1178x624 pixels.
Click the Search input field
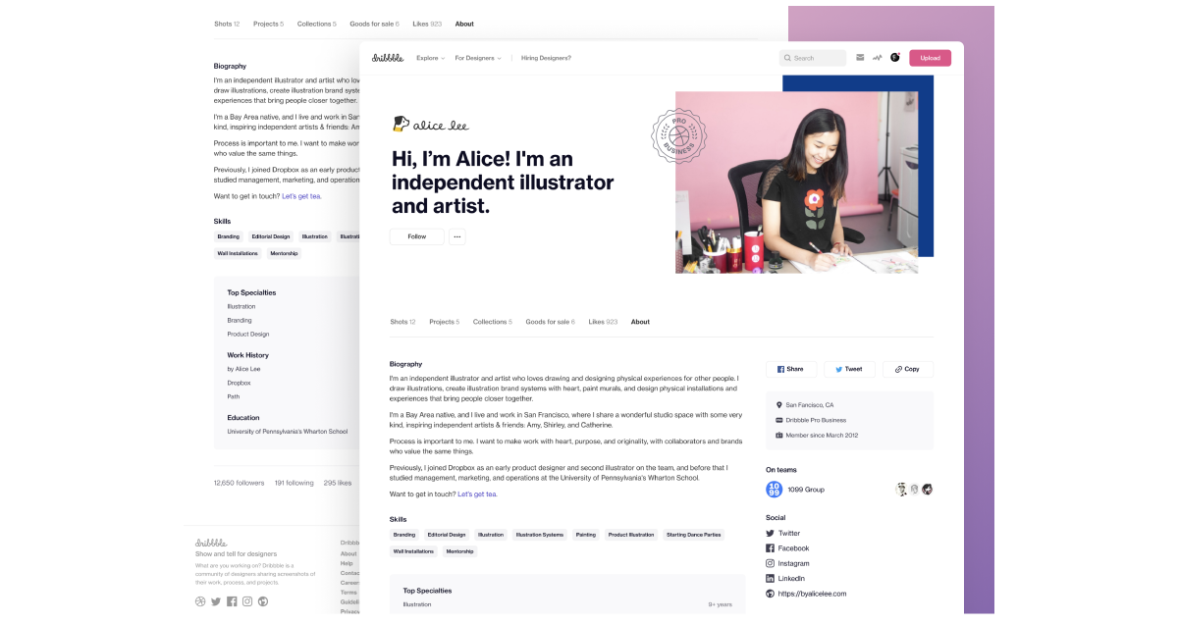(813, 58)
